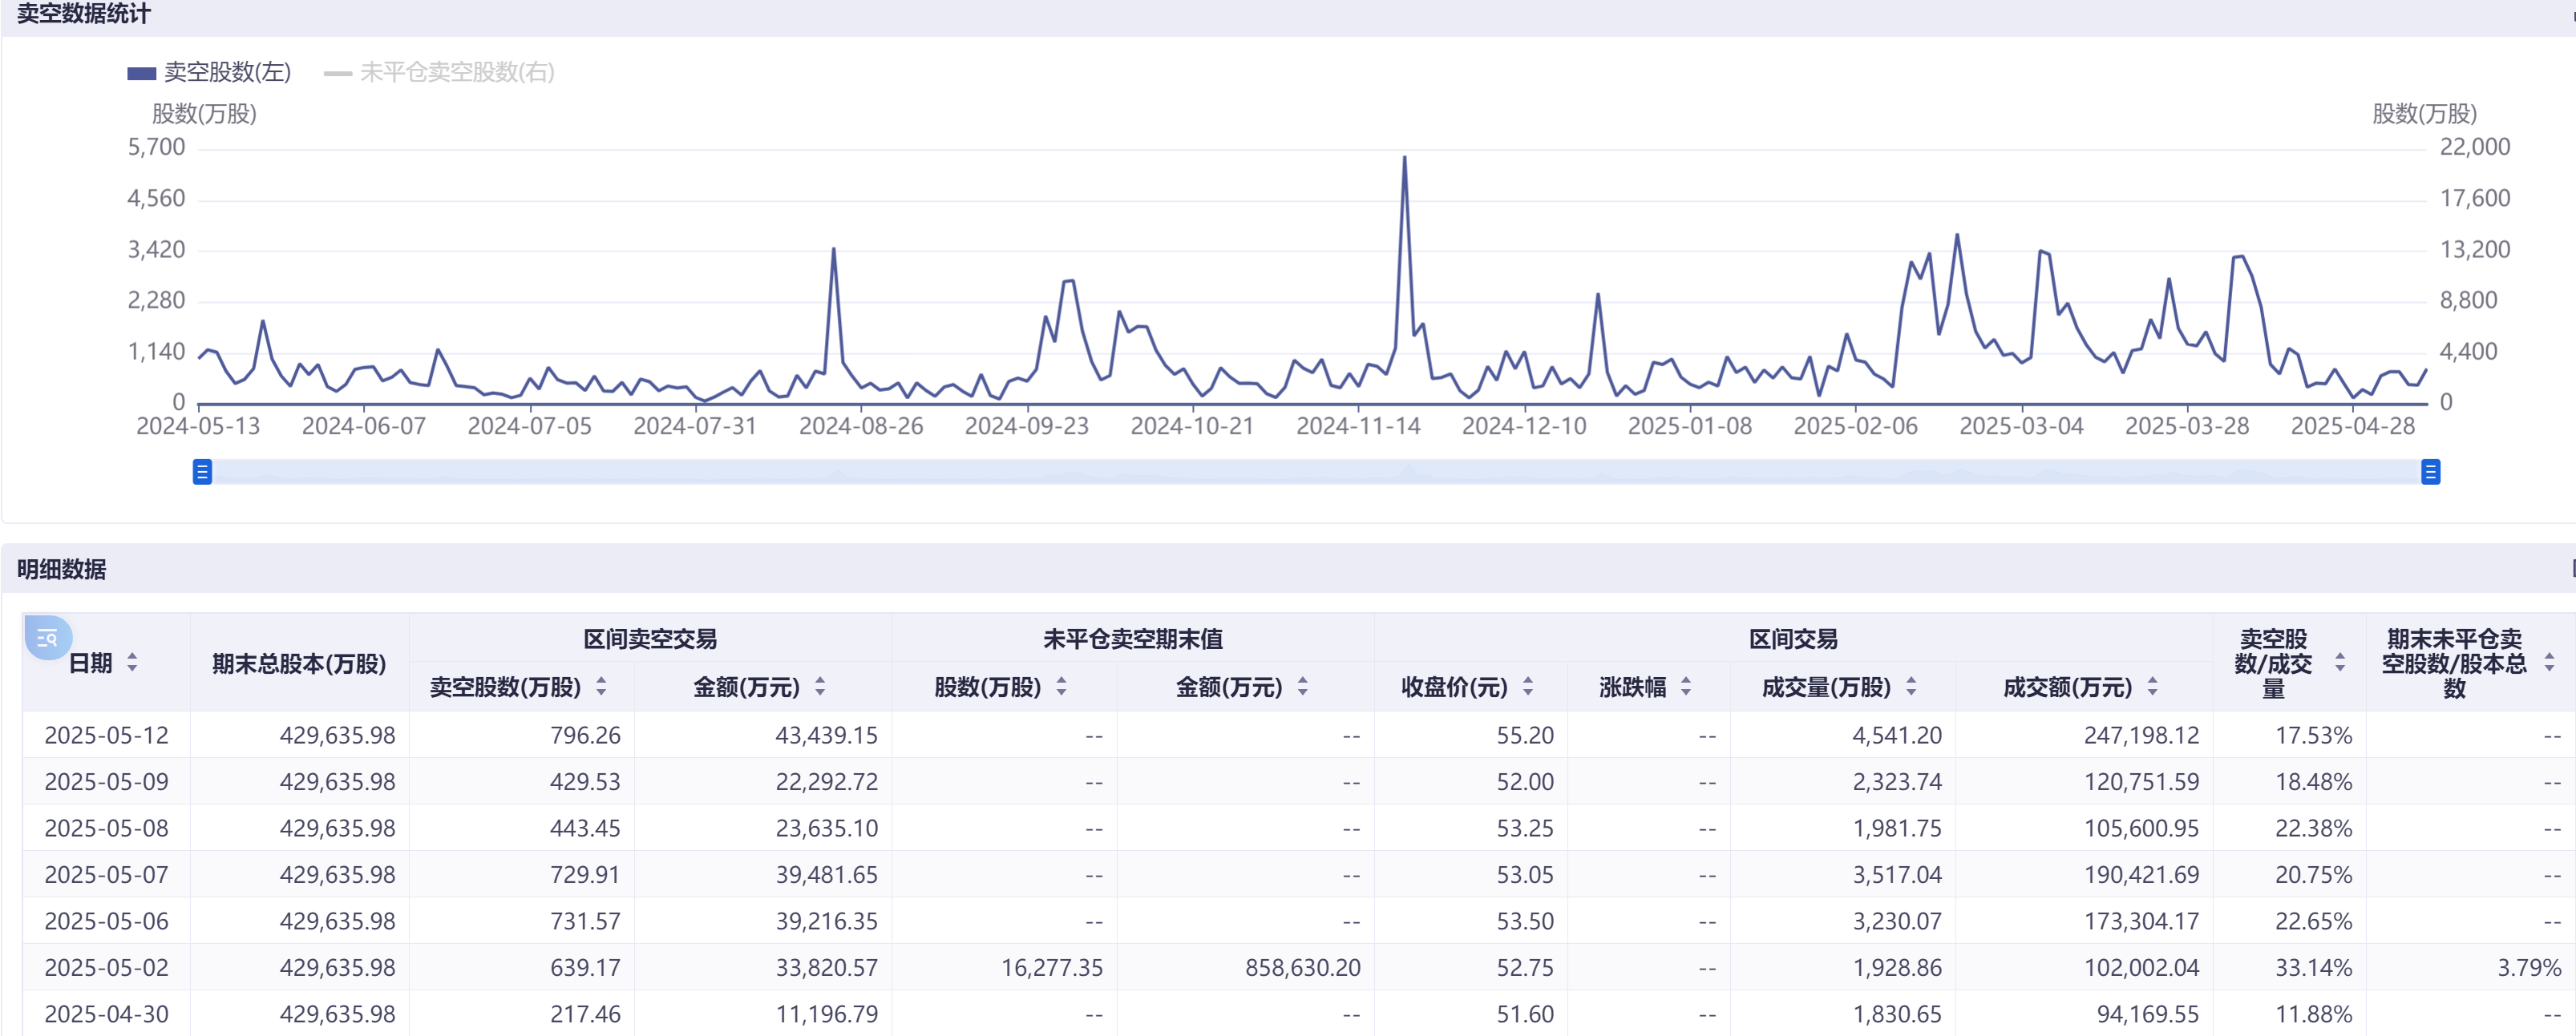2576x1036 pixels.
Task: Click the November 2024 peak on chart
Action: pyautogui.click(x=1404, y=158)
